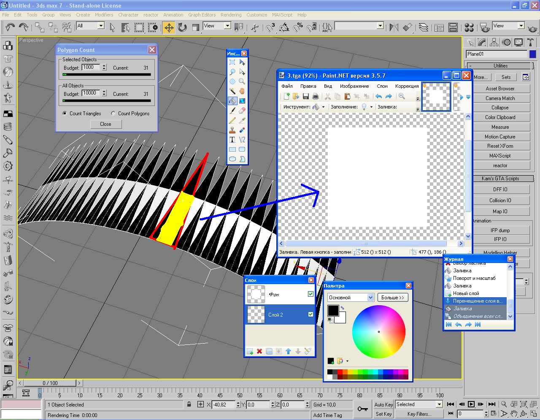540x420 pixels.
Task: Toggle the Auto Key button
Action: 383,404
